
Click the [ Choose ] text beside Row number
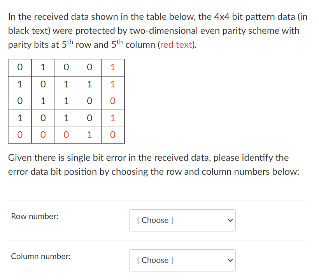tap(154, 220)
